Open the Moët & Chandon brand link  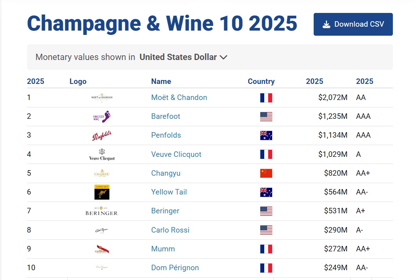pyautogui.click(x=179, y=98)
